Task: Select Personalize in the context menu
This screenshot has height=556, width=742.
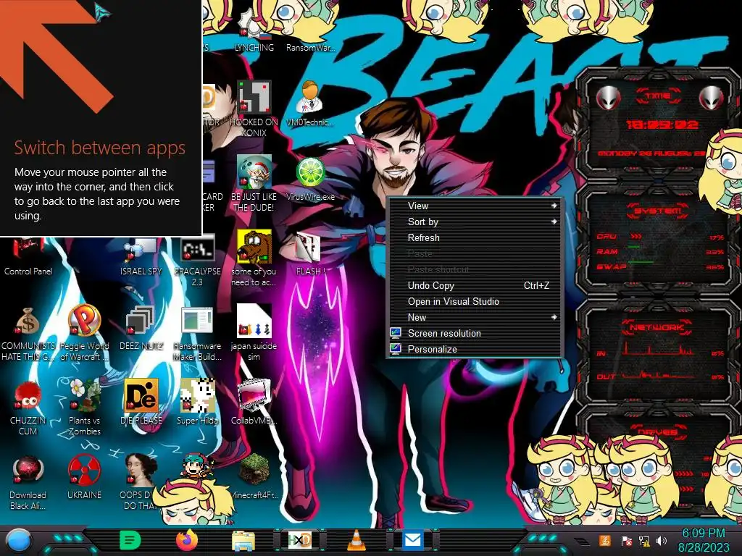Action: point(475,350)
